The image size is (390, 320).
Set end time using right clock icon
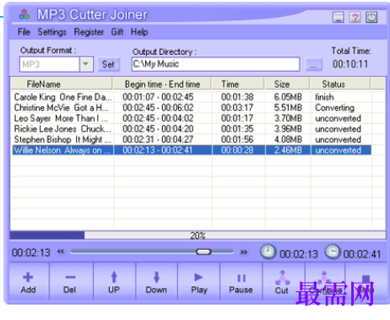tap(333, 252)
